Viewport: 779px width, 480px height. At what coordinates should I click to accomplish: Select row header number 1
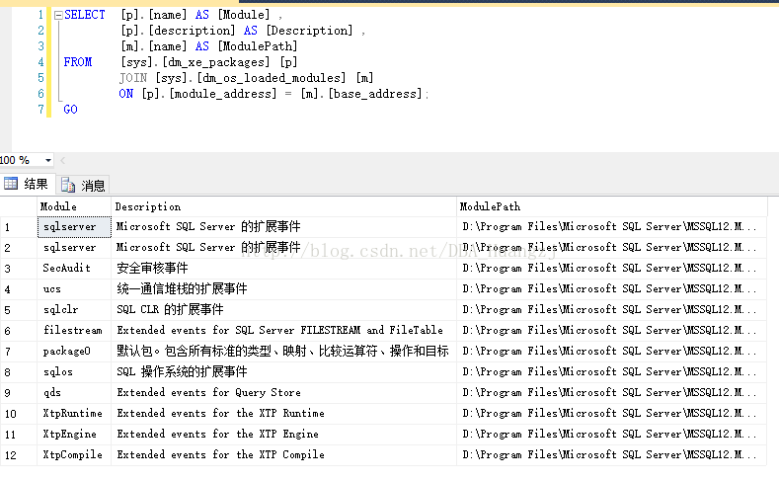pos(19,227)
